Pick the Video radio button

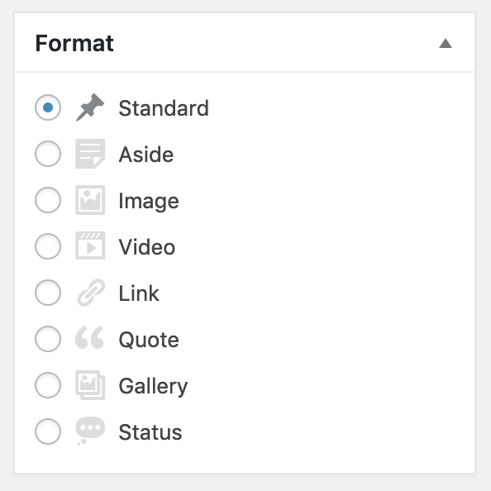[48, 246]
